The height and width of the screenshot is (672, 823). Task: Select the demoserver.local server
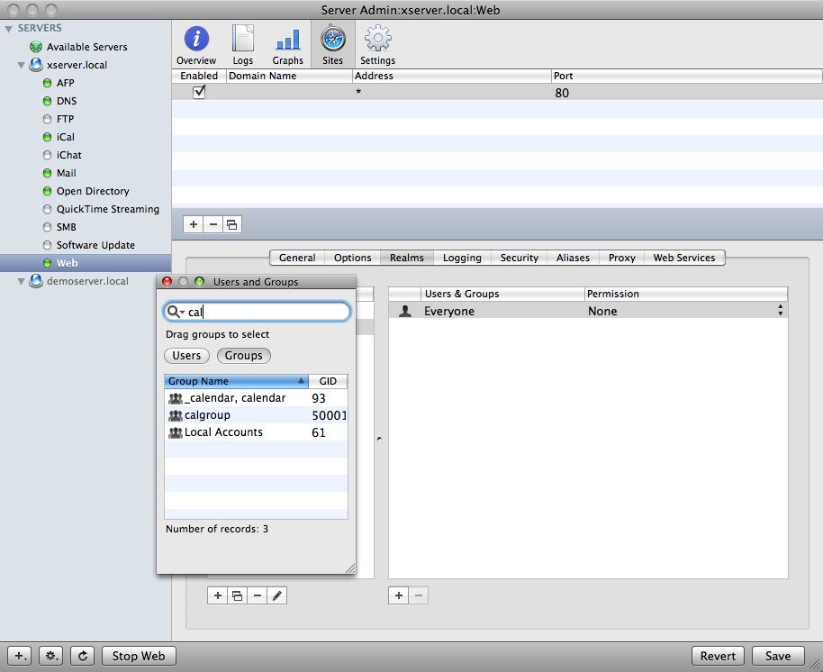coord(87,281)
